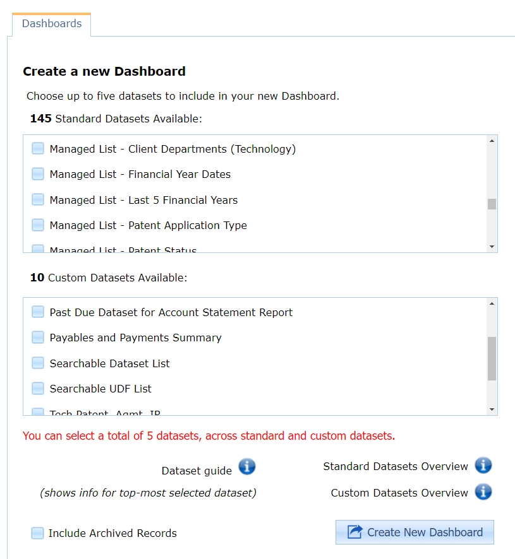Image resolution: width=515 pixels, height=559 pixels.
Task: Select Payables and Payments Summary checkbox
Action: click(38, 338)
